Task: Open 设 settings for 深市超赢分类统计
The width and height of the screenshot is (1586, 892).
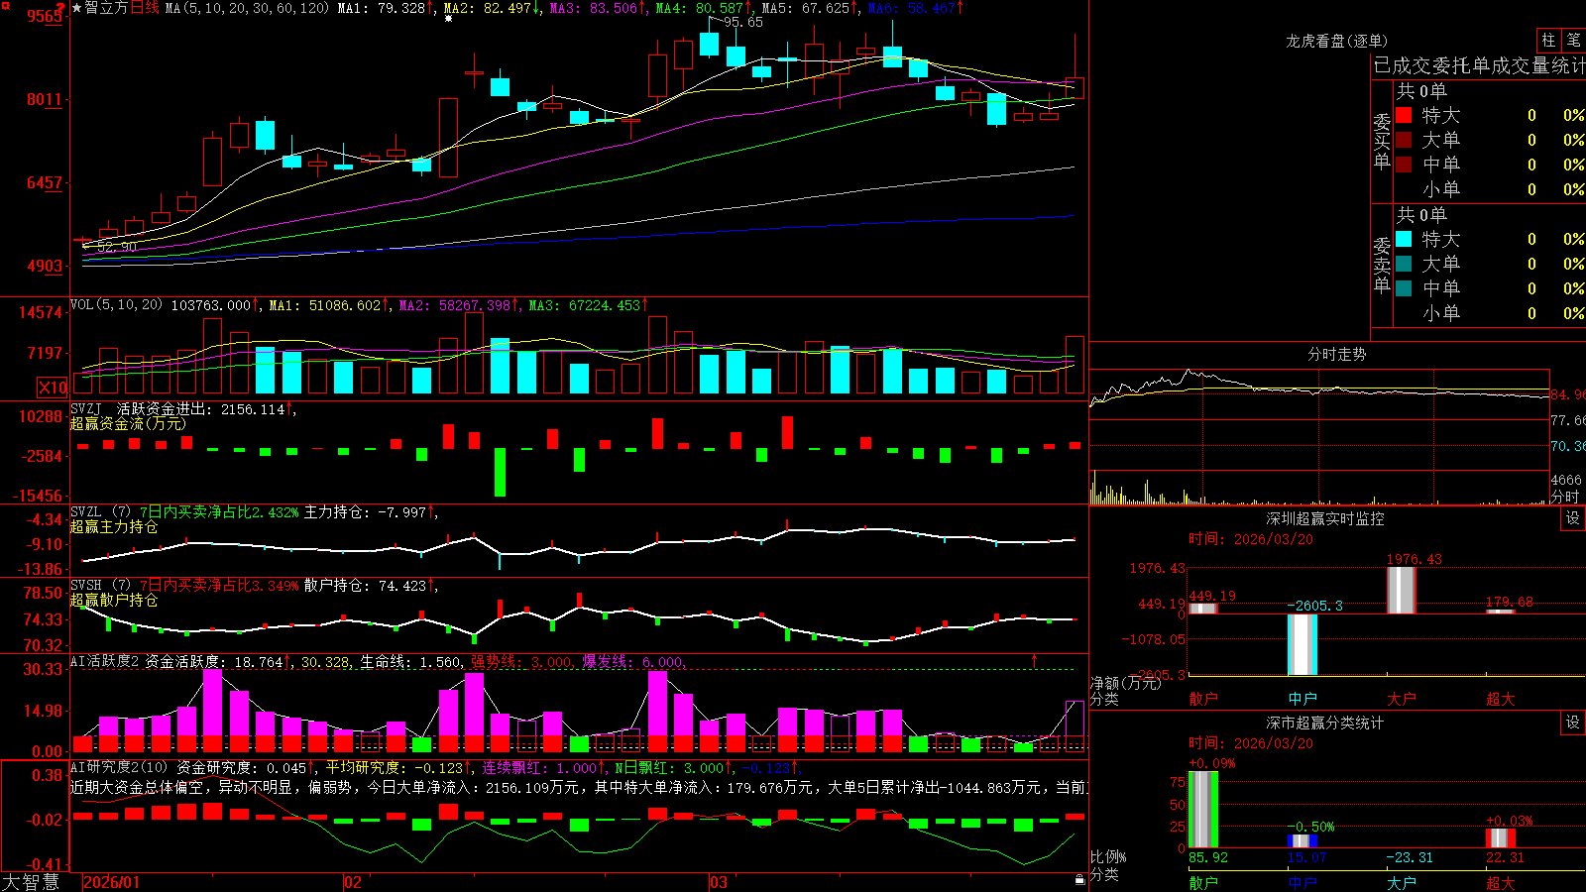Action: coord(1573,723)
